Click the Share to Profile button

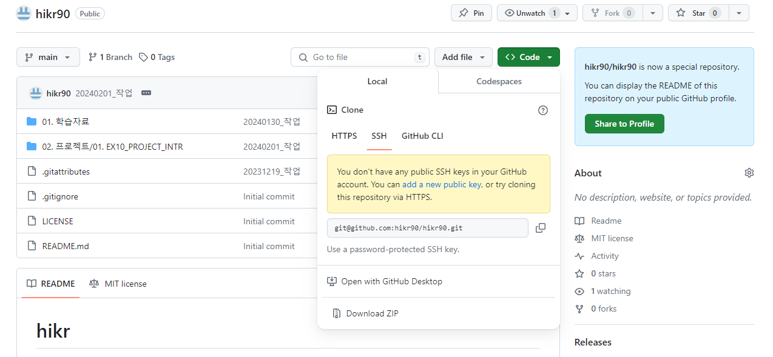(624, 124)
